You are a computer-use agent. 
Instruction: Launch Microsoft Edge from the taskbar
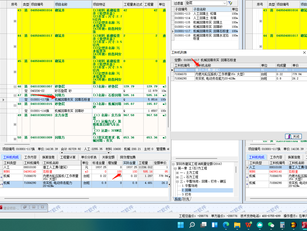[226, 225]
